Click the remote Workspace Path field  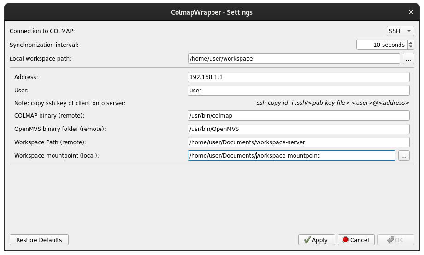tap(299, 142)
